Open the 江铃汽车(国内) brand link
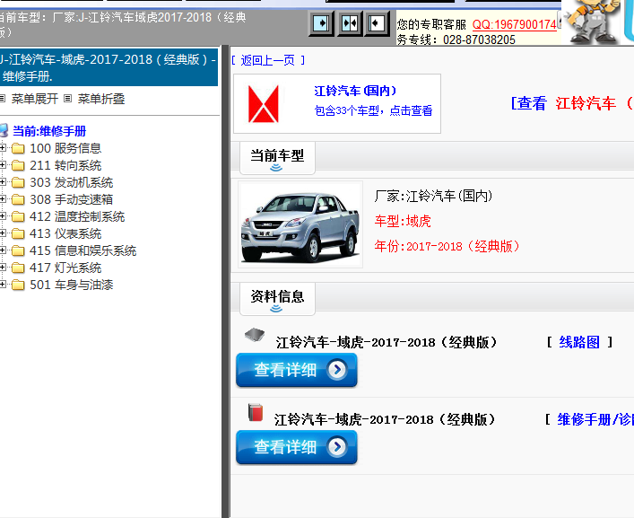The width and height of the screenshot is (634, 518). 355,91
